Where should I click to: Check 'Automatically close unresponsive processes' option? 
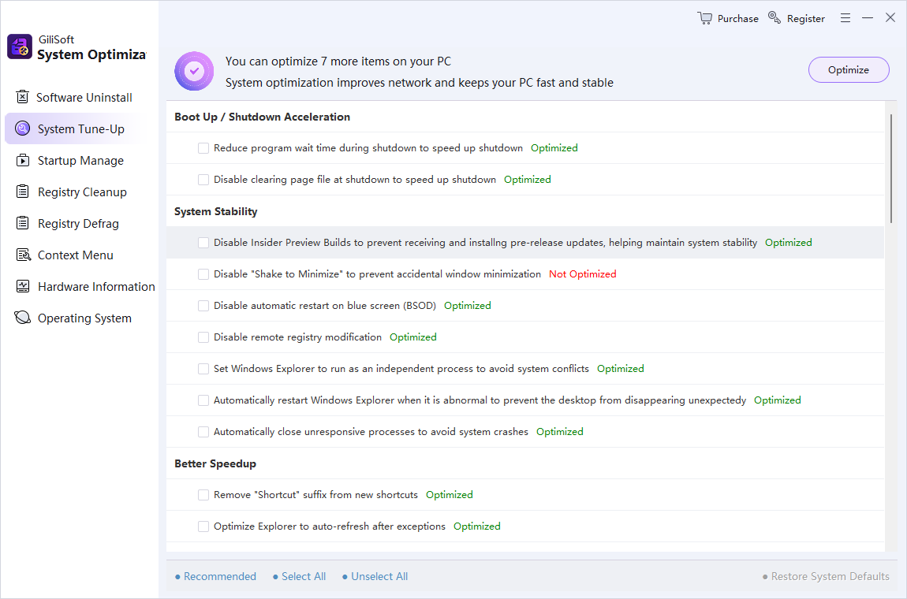click(203, 432)
